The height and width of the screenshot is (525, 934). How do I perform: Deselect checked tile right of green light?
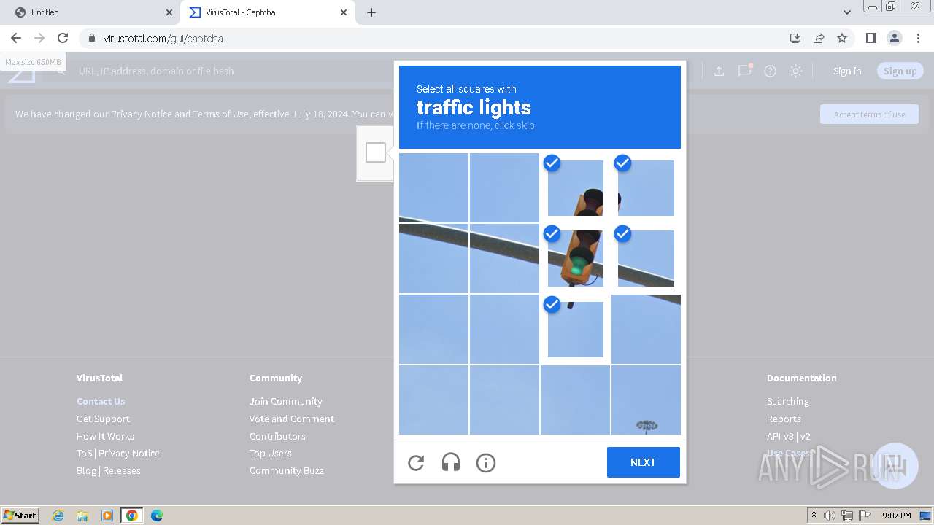(646, 258)
